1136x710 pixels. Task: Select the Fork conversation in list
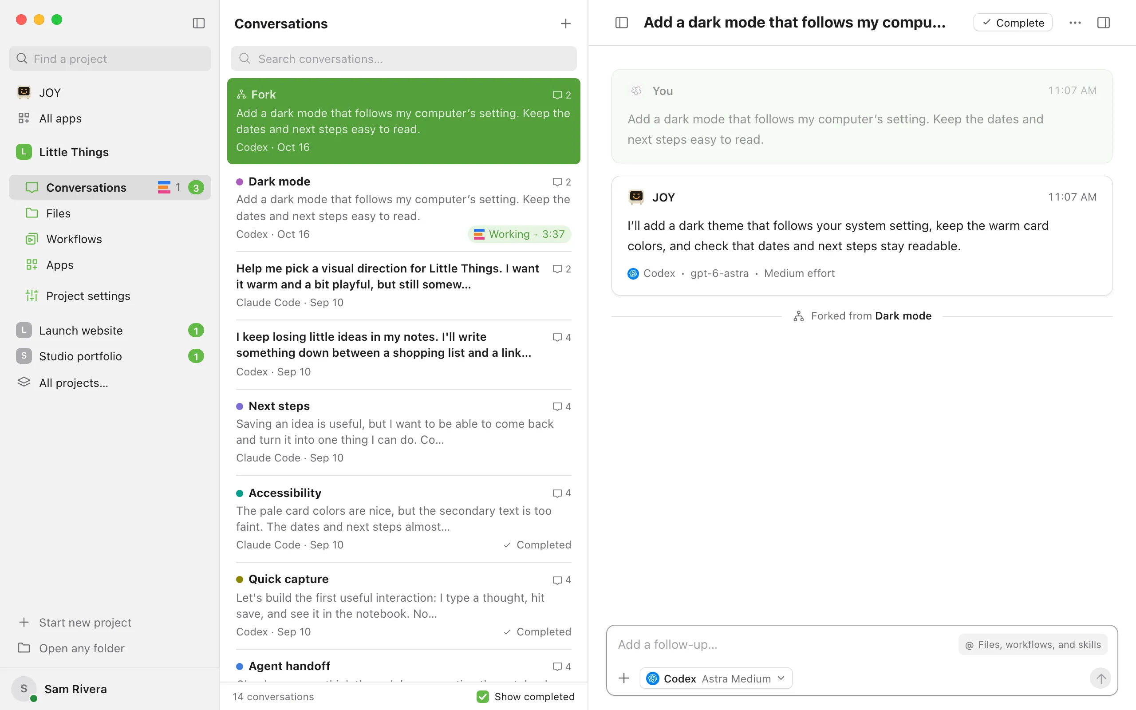[x=404, y=121]
